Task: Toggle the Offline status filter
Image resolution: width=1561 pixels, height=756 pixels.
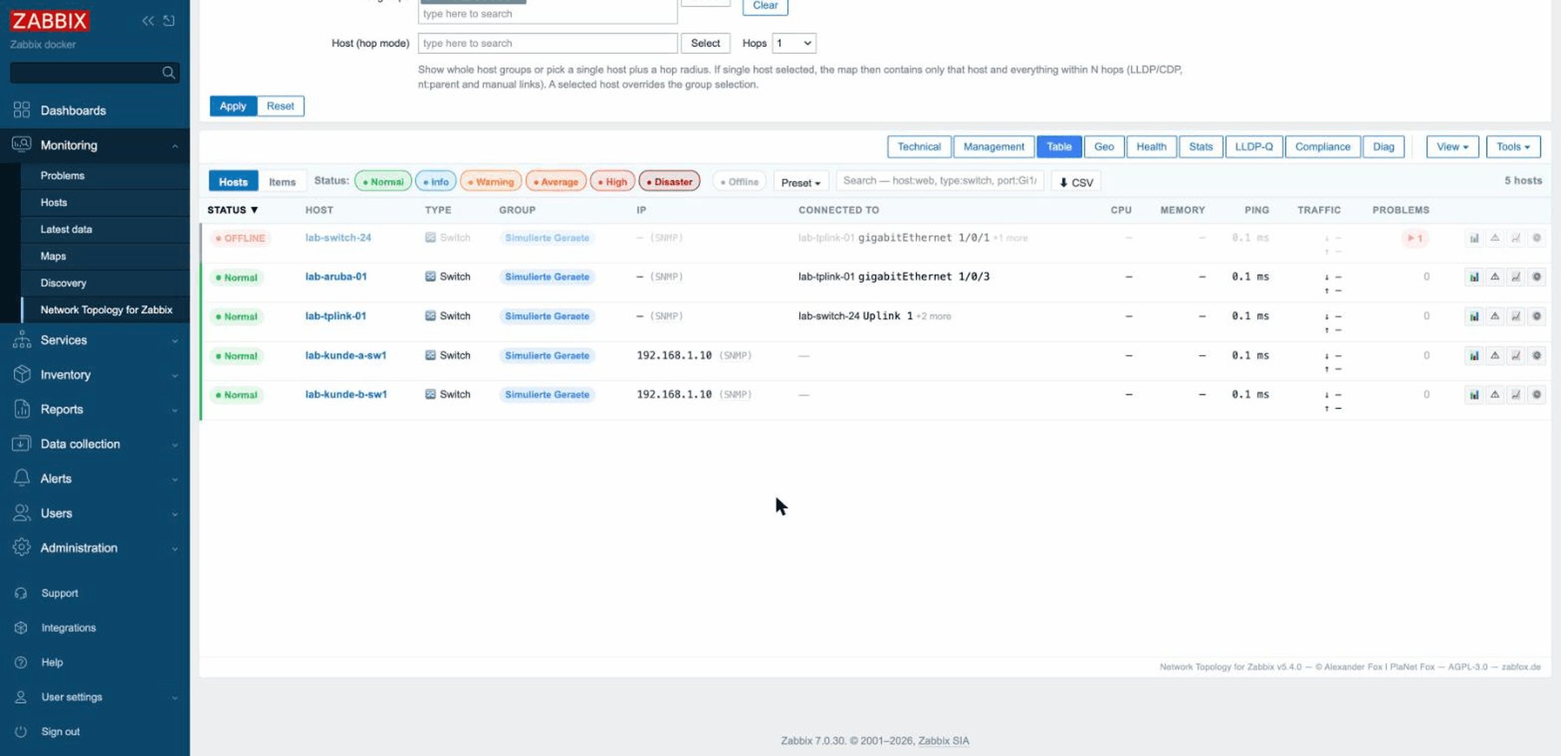Action: [739, 182]
